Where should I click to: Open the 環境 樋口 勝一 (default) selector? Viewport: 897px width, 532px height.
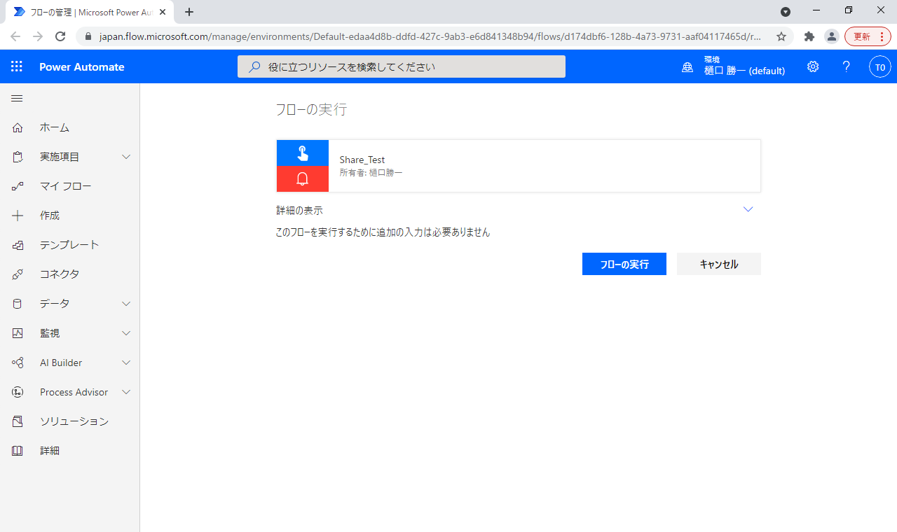pos(734,66)
